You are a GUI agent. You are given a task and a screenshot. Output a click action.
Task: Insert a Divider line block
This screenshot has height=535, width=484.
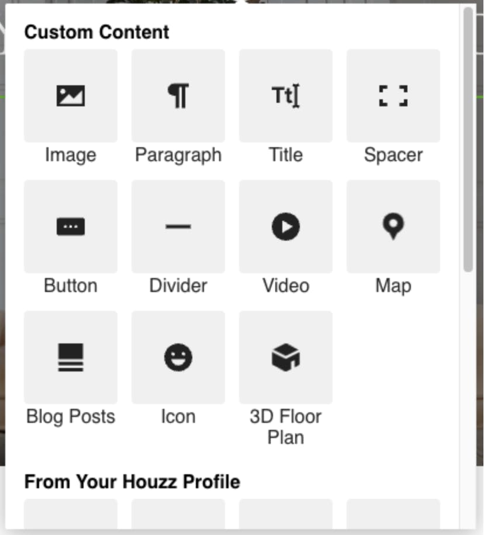[178, 227]
